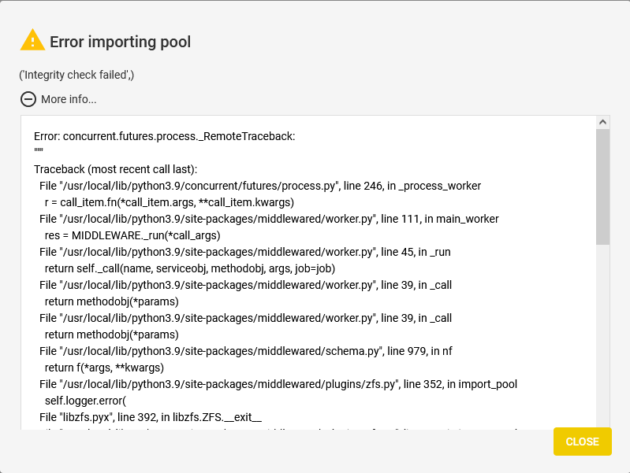
Task: Close the error dialog with CLOSE button
Action: click(x=582, y=442)
